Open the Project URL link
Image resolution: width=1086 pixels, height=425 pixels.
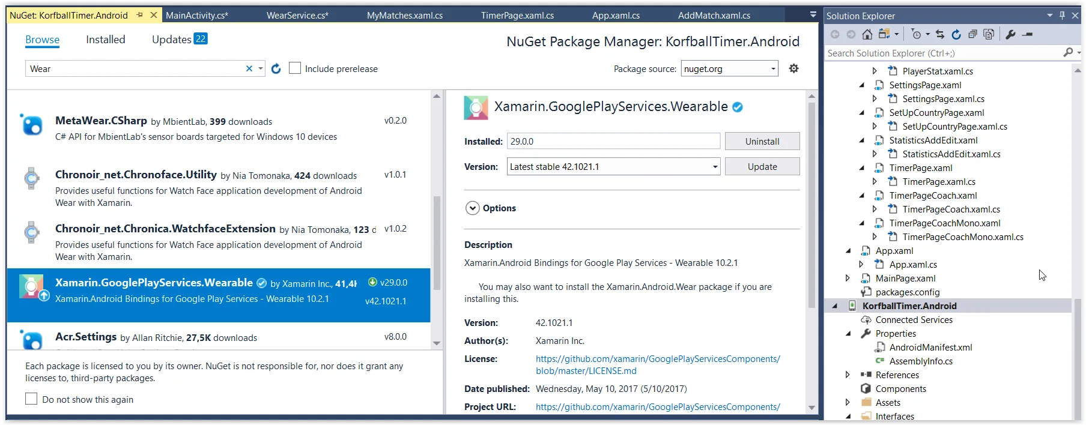[x=658, y=406]
